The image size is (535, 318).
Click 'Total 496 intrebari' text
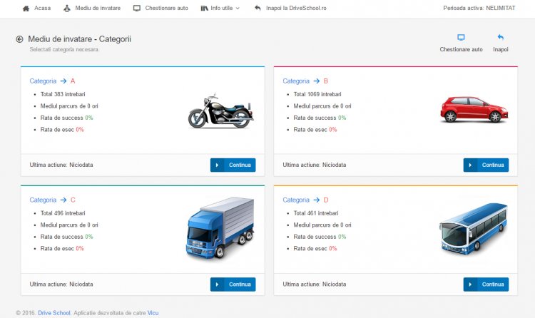point(63,213)
